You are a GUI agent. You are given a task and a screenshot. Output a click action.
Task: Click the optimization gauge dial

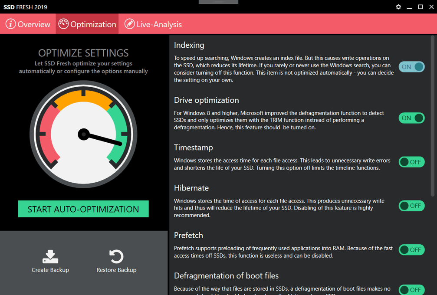(83, 134)
